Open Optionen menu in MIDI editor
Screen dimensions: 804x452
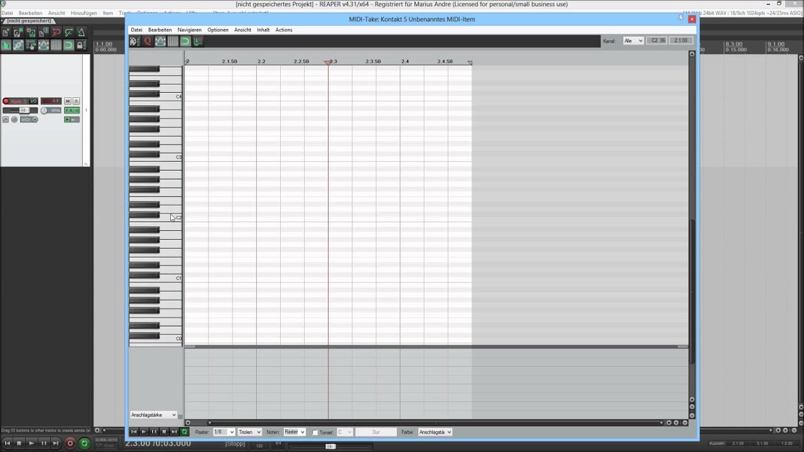click(x=218, y=30)
